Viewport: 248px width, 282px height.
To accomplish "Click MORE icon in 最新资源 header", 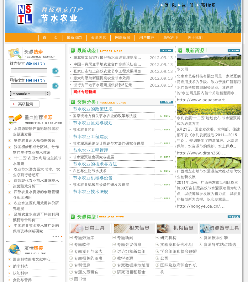I will (234, 50).
